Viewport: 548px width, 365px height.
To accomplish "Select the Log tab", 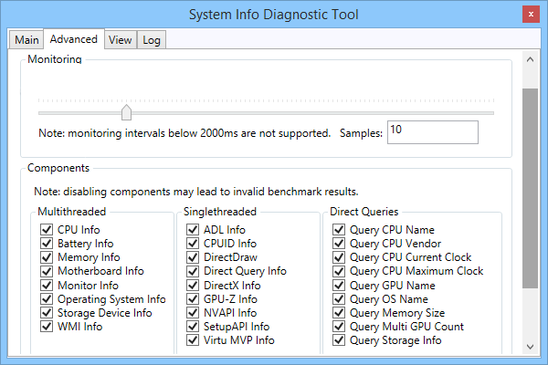I will tap(152, 40).
